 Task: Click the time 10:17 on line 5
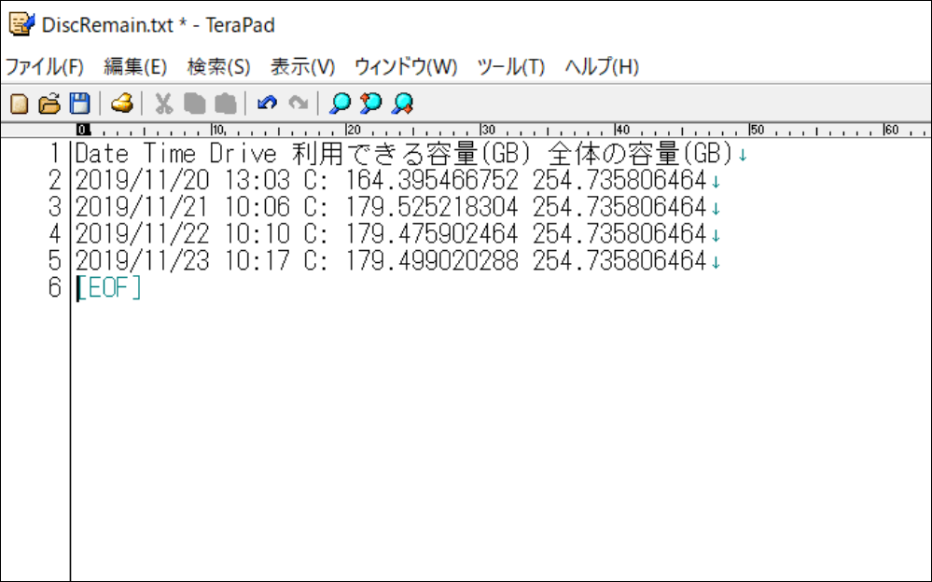click(x=257, y=261)
